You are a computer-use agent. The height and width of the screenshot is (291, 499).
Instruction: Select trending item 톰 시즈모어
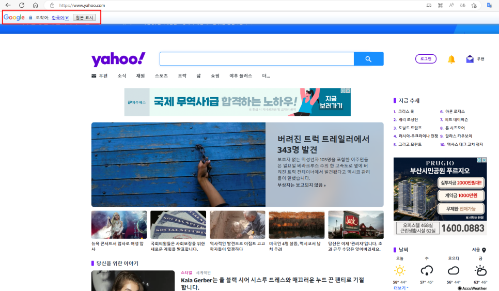(455, 128)
